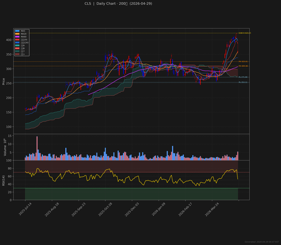The width and height of the screenshot is (281, 245).
Task: Click the 300 price axis tick
Action: click(x=9, y=69)
